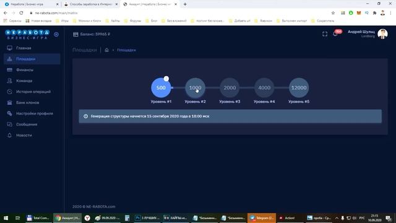This screenshot has width=396, height=223.
Task: Bookmark this page with the star
Action: [x=333, y=13]
